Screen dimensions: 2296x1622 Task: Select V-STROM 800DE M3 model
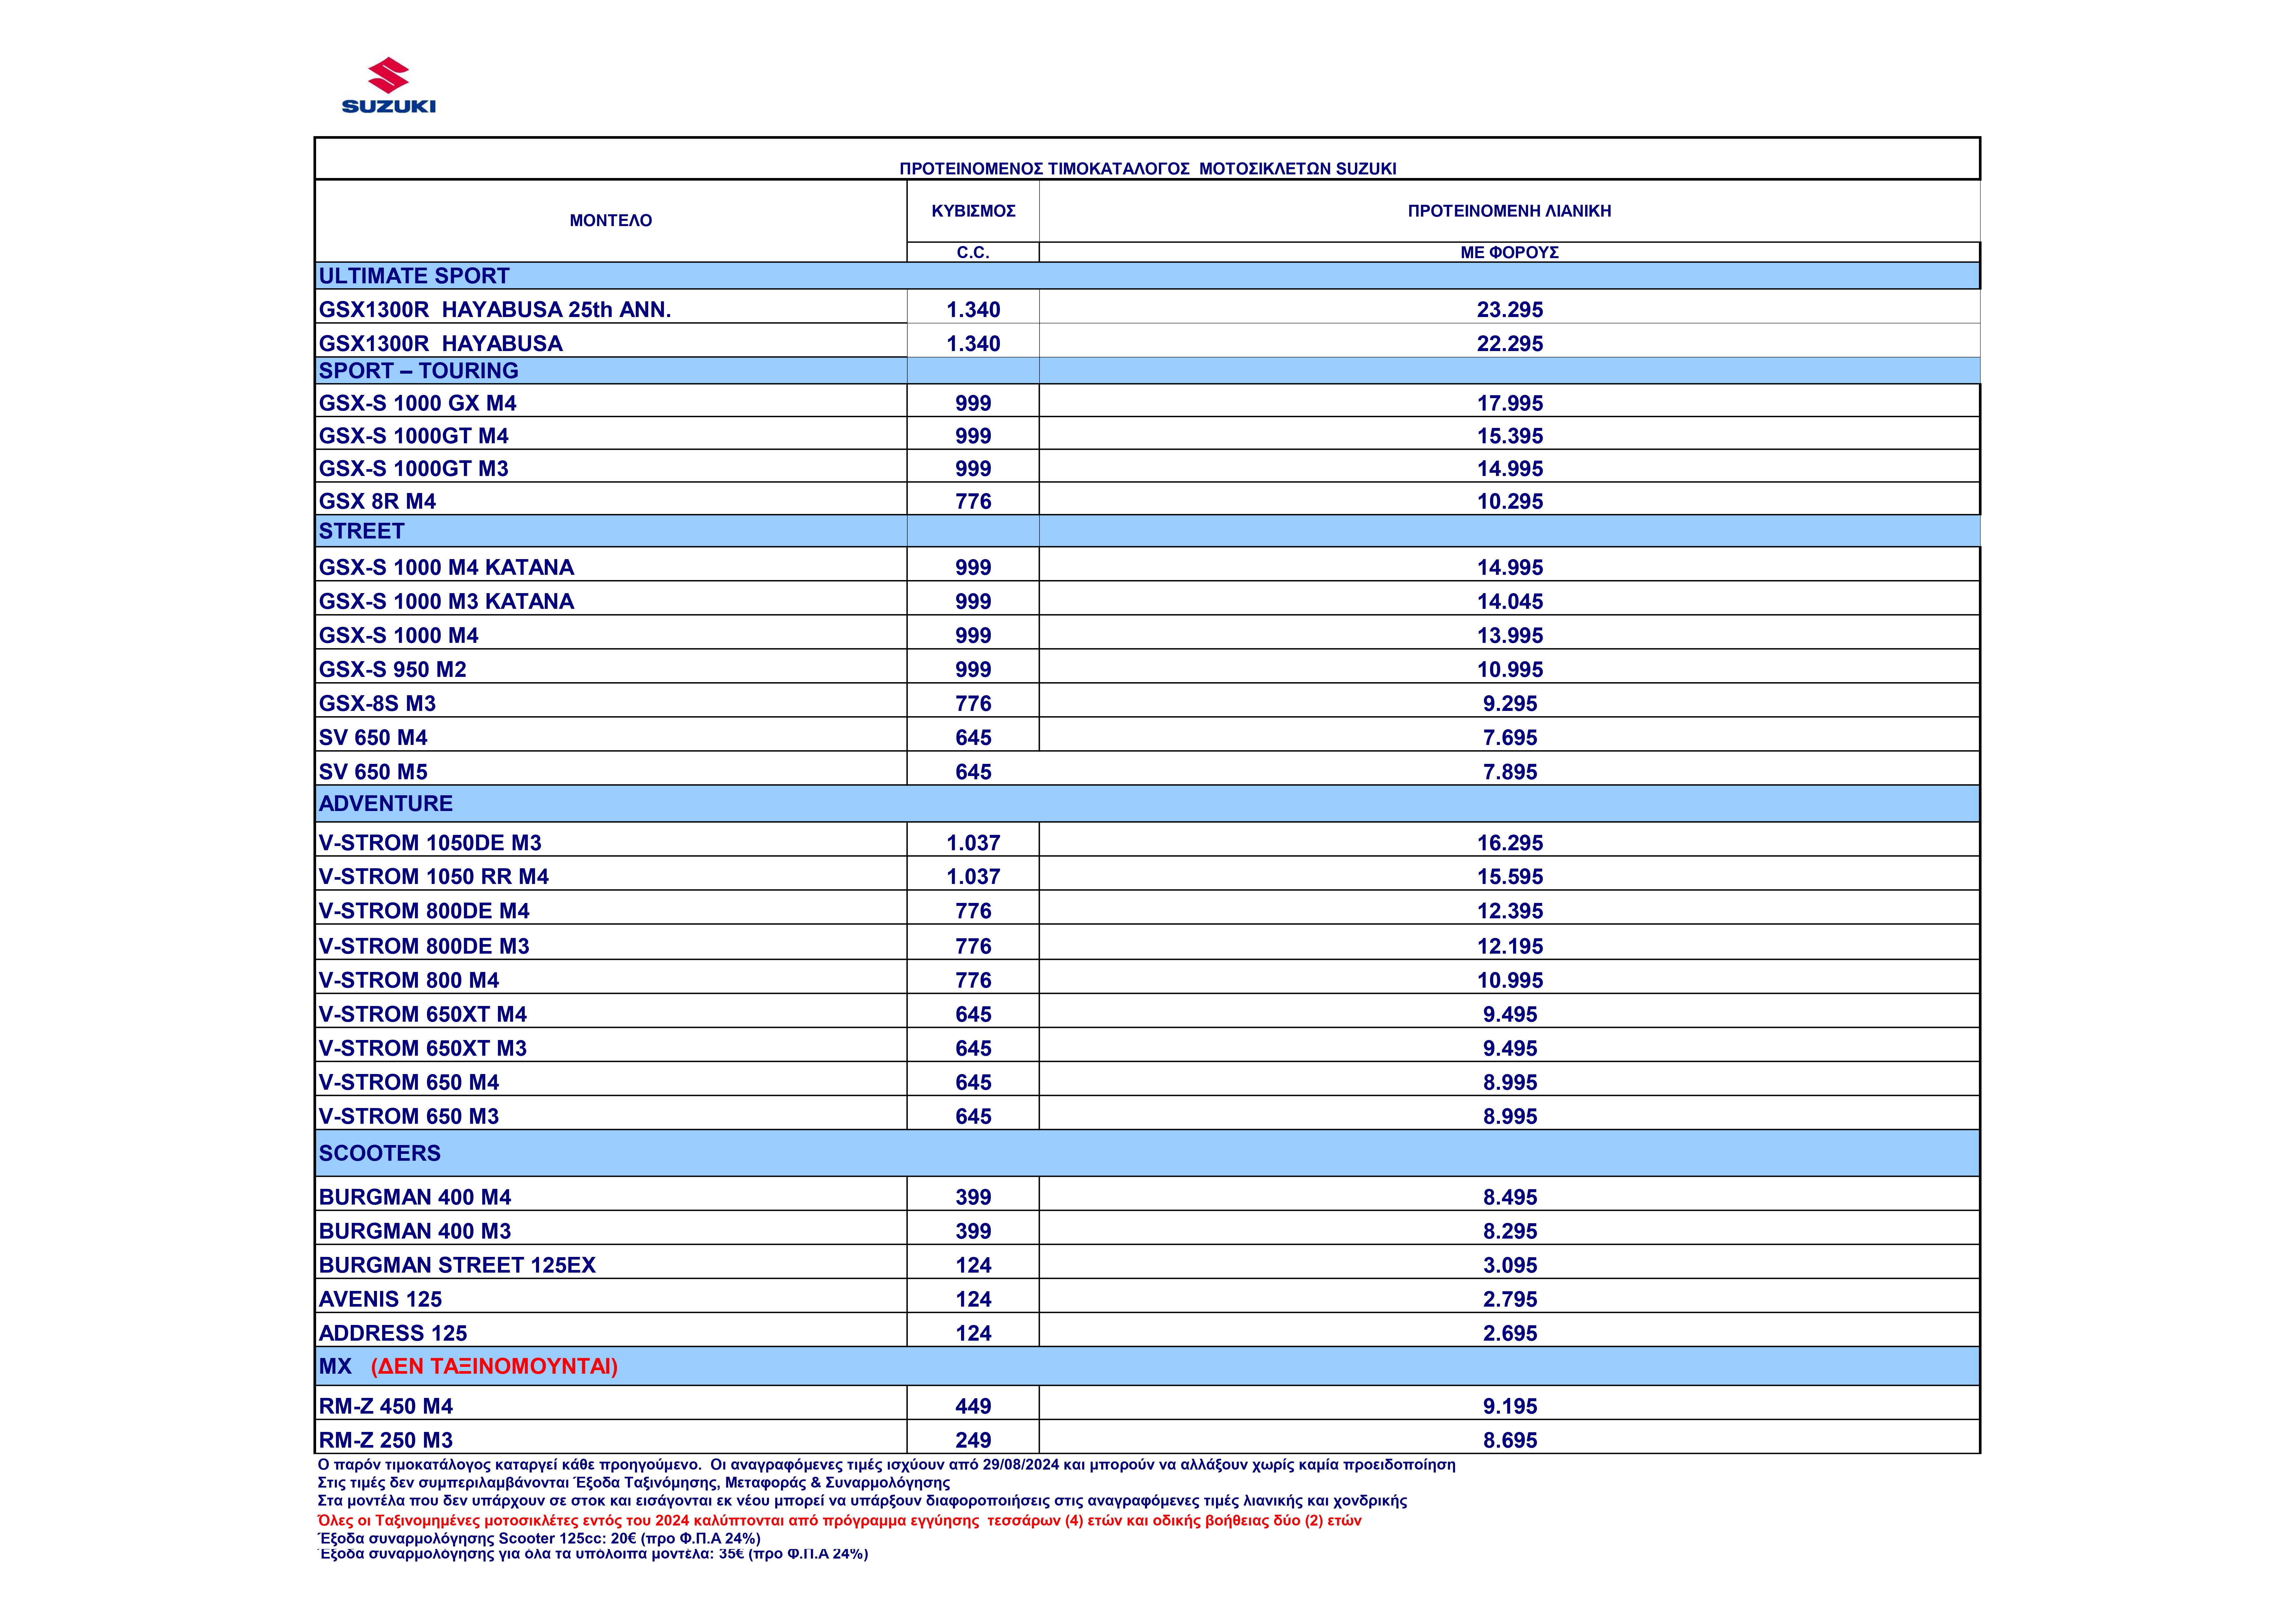click(424, 946)
